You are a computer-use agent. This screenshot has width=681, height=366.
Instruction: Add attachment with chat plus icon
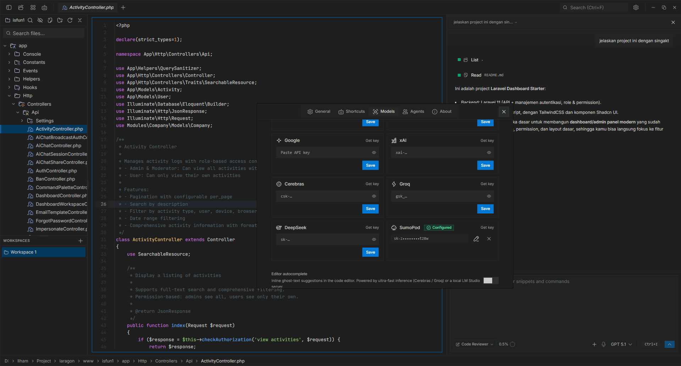594,344
